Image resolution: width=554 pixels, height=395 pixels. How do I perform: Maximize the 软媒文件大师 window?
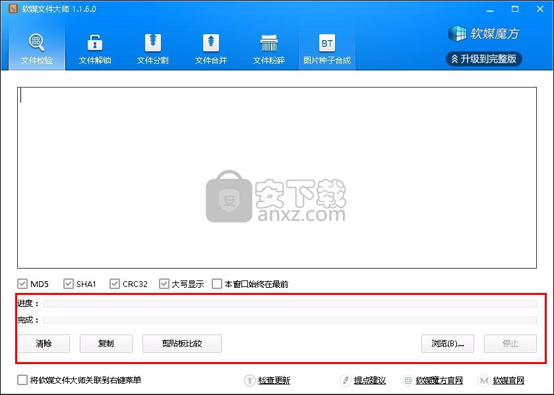click(x=515, y=9)
